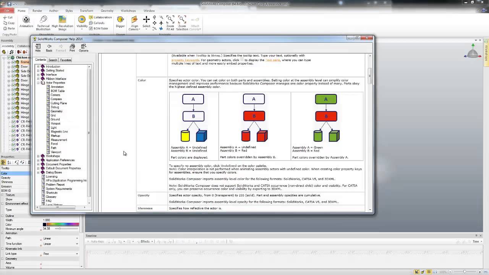Expand the Dialog Boxes help topic
Image resolution: width=489 pixels, height=275 pixels.
[x=38, y=172]
